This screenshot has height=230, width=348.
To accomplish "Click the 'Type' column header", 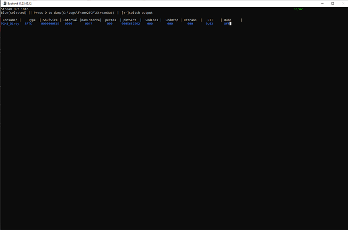I will click(32, 20).
